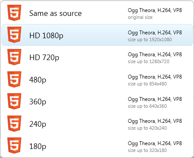Click the size up to 1280x720 text

[149, 61]
